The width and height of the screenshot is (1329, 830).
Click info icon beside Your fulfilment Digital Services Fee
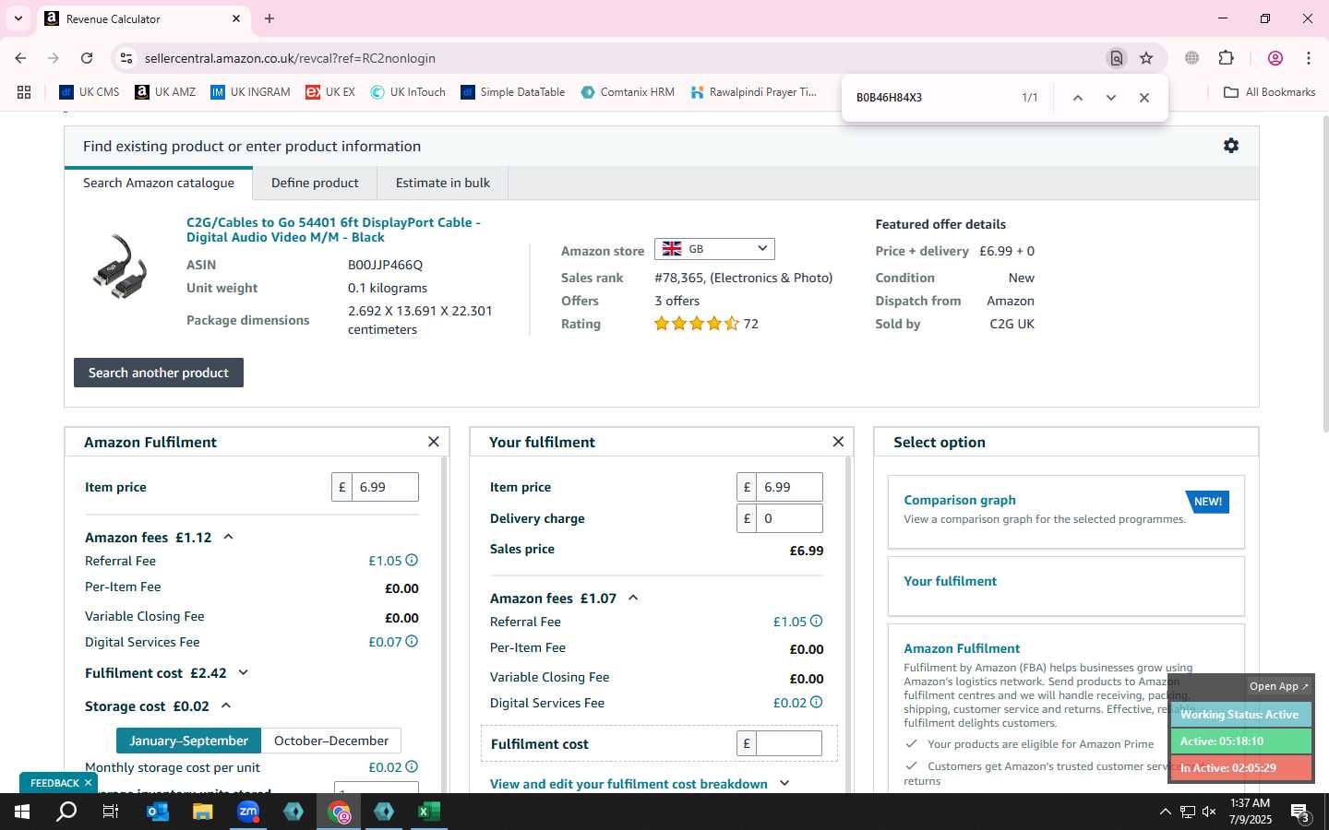[x=816, y=702]
